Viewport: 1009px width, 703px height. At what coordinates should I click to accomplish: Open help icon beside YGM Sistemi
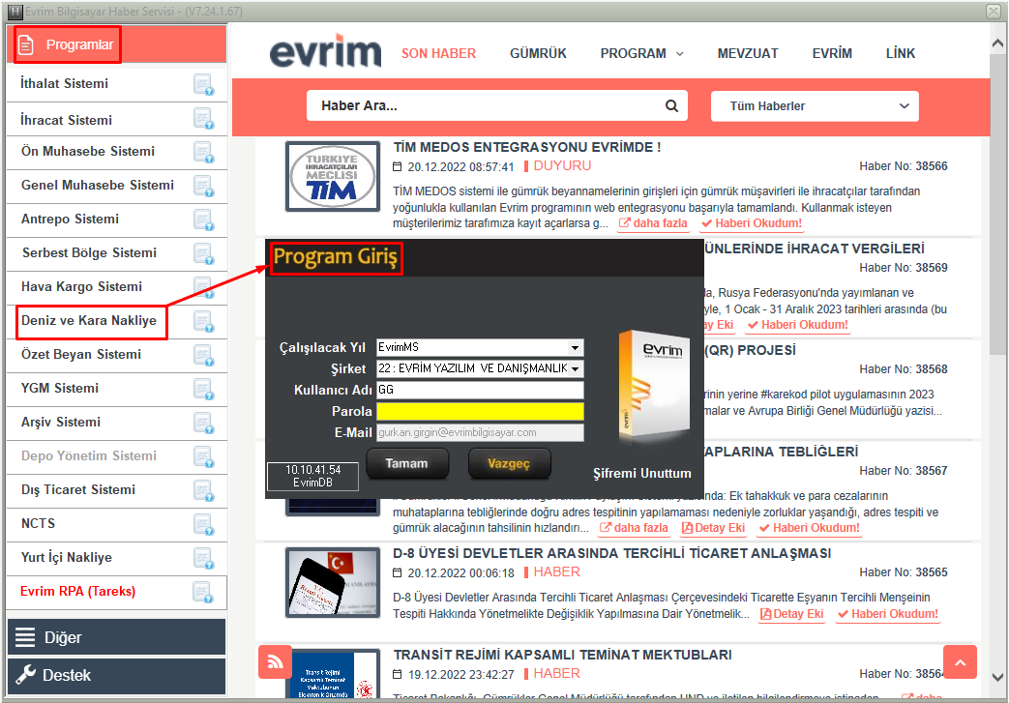(x=204, y=390)
